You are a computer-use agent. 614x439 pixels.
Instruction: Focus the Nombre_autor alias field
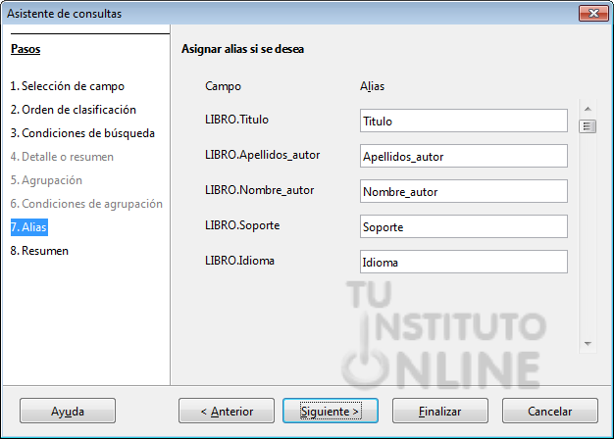click(464, 191)
